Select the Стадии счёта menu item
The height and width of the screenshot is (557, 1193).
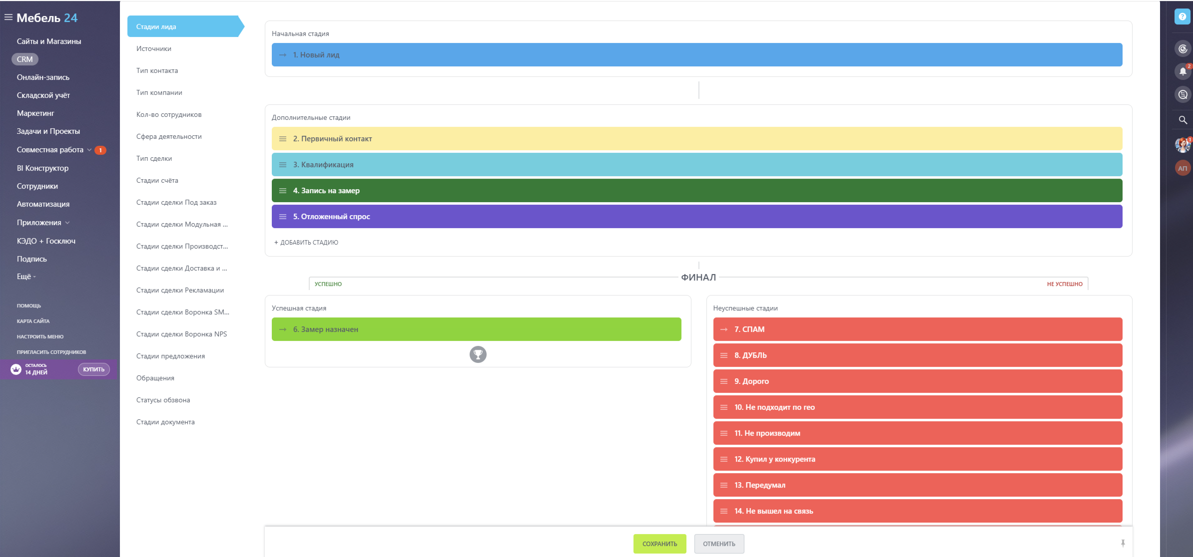[157, 180]
